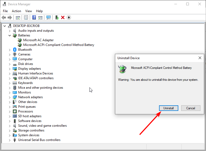The height and width of the screenshot is (151, 206).
Task: Expand the SD host adapters arrow
Action: 9,116
